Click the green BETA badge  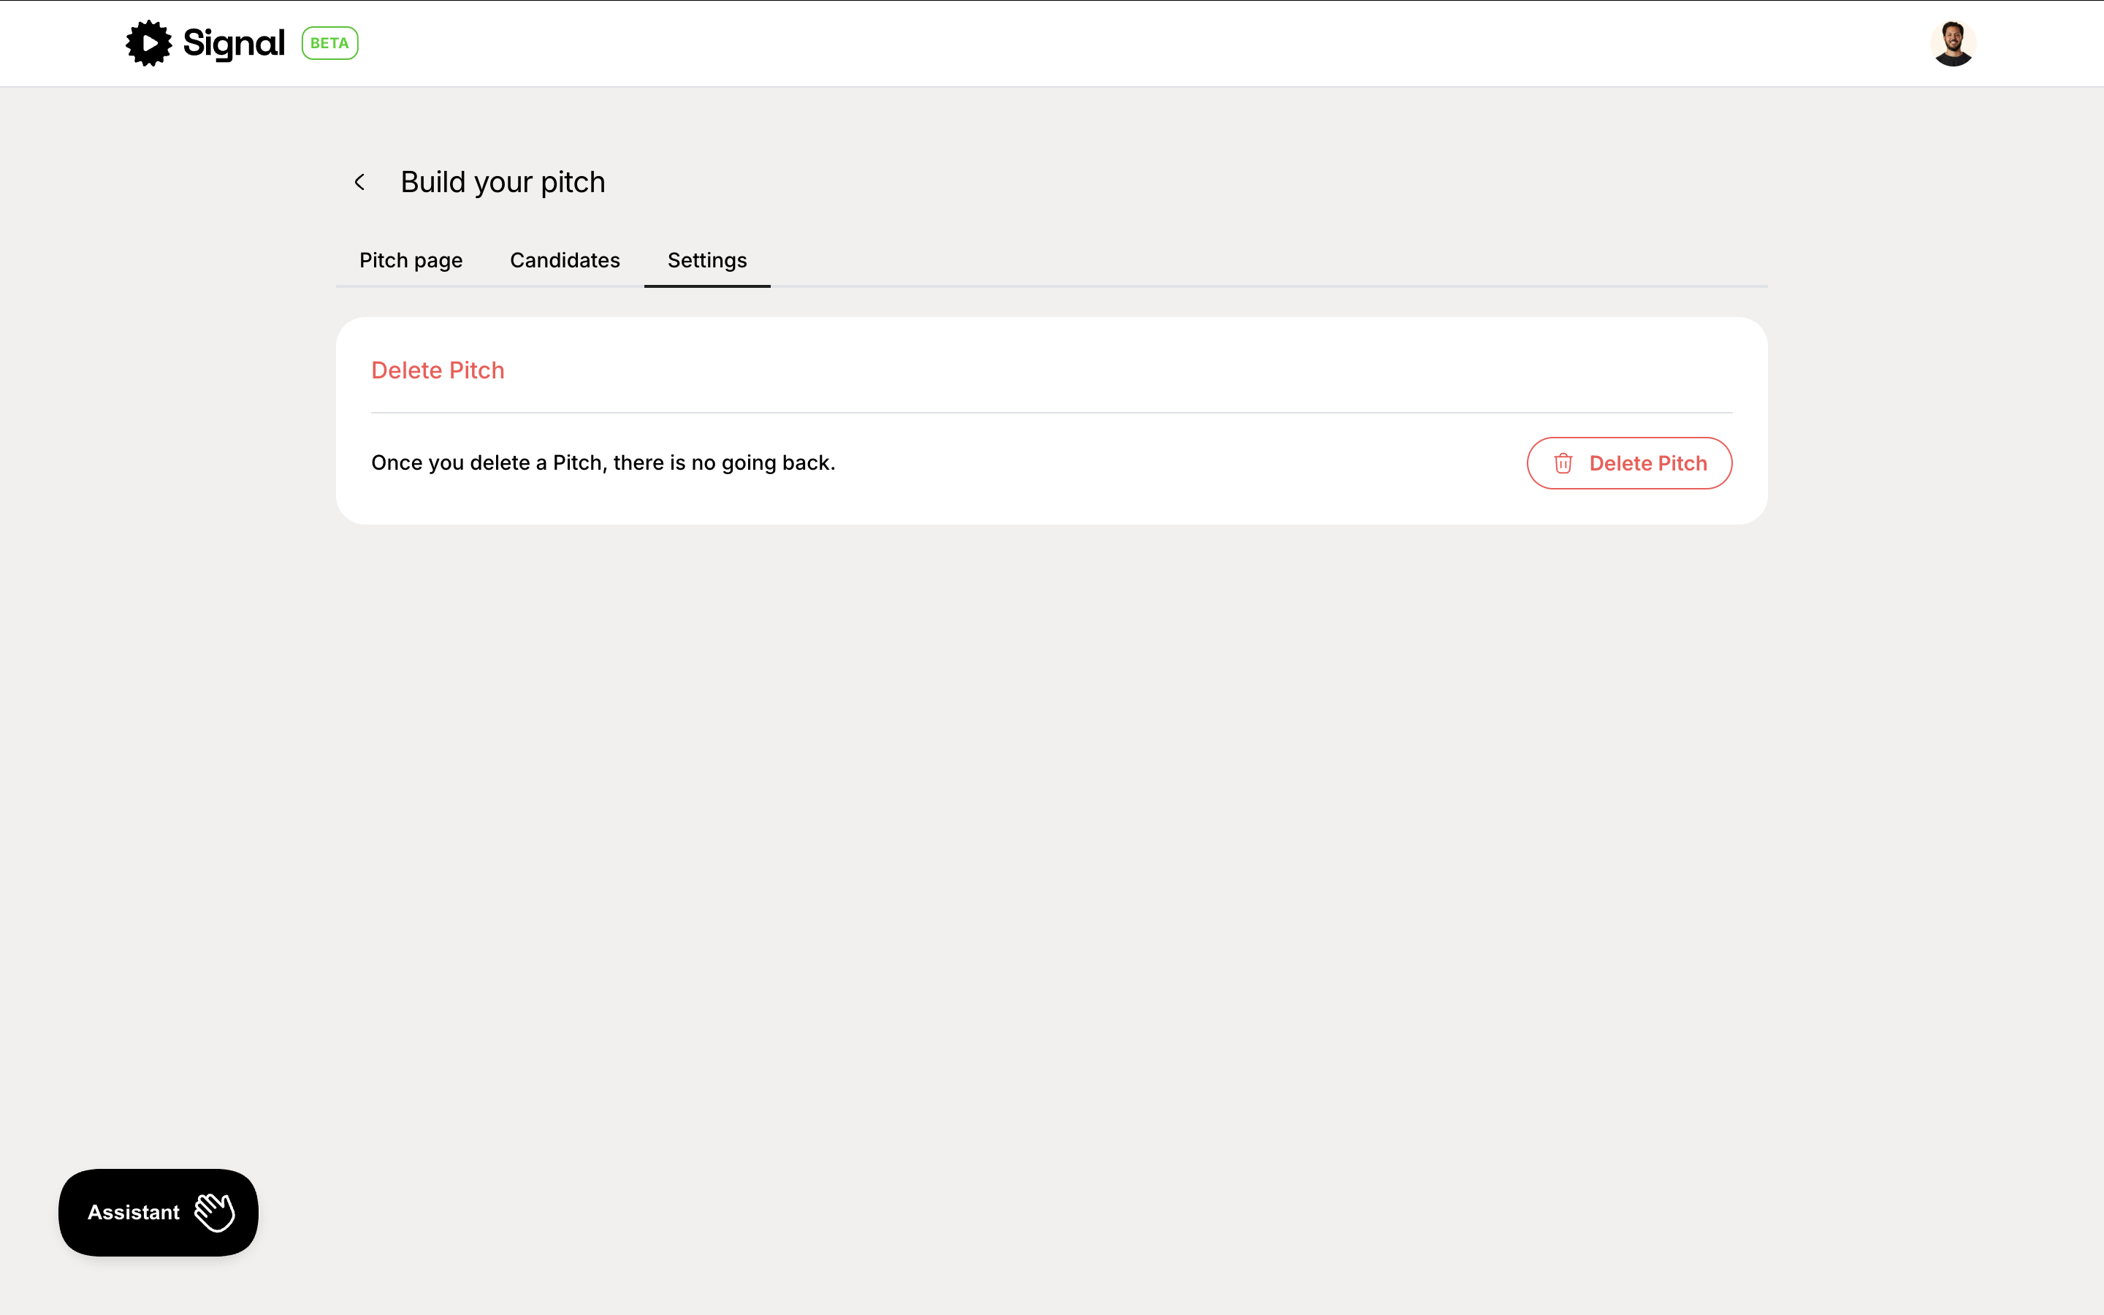(329, 44)
